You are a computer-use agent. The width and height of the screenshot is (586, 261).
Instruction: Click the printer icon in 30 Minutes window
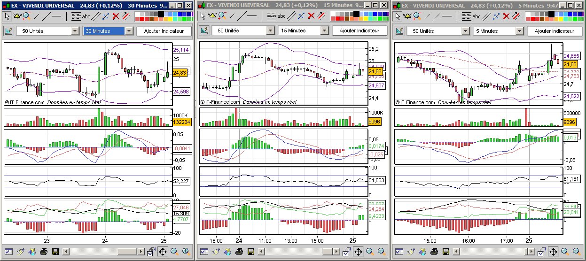click(43, 252)
